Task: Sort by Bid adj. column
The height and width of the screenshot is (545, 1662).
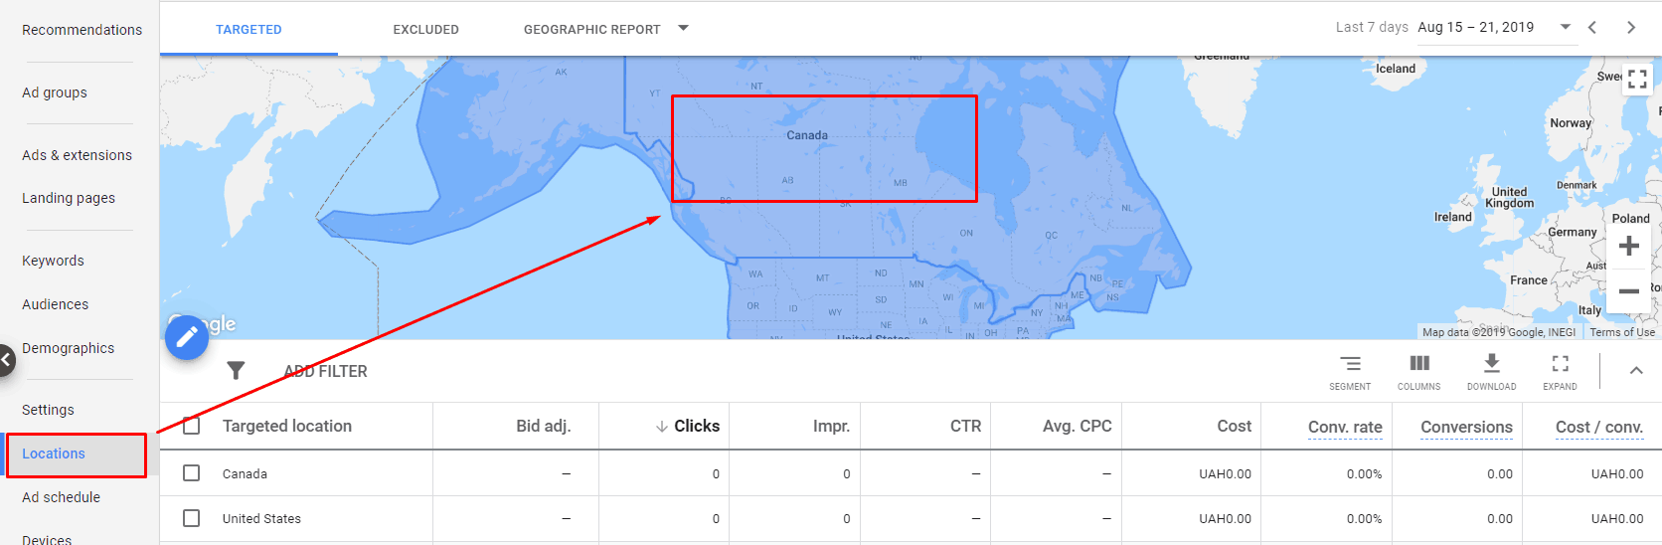Action: pos(543,426)
